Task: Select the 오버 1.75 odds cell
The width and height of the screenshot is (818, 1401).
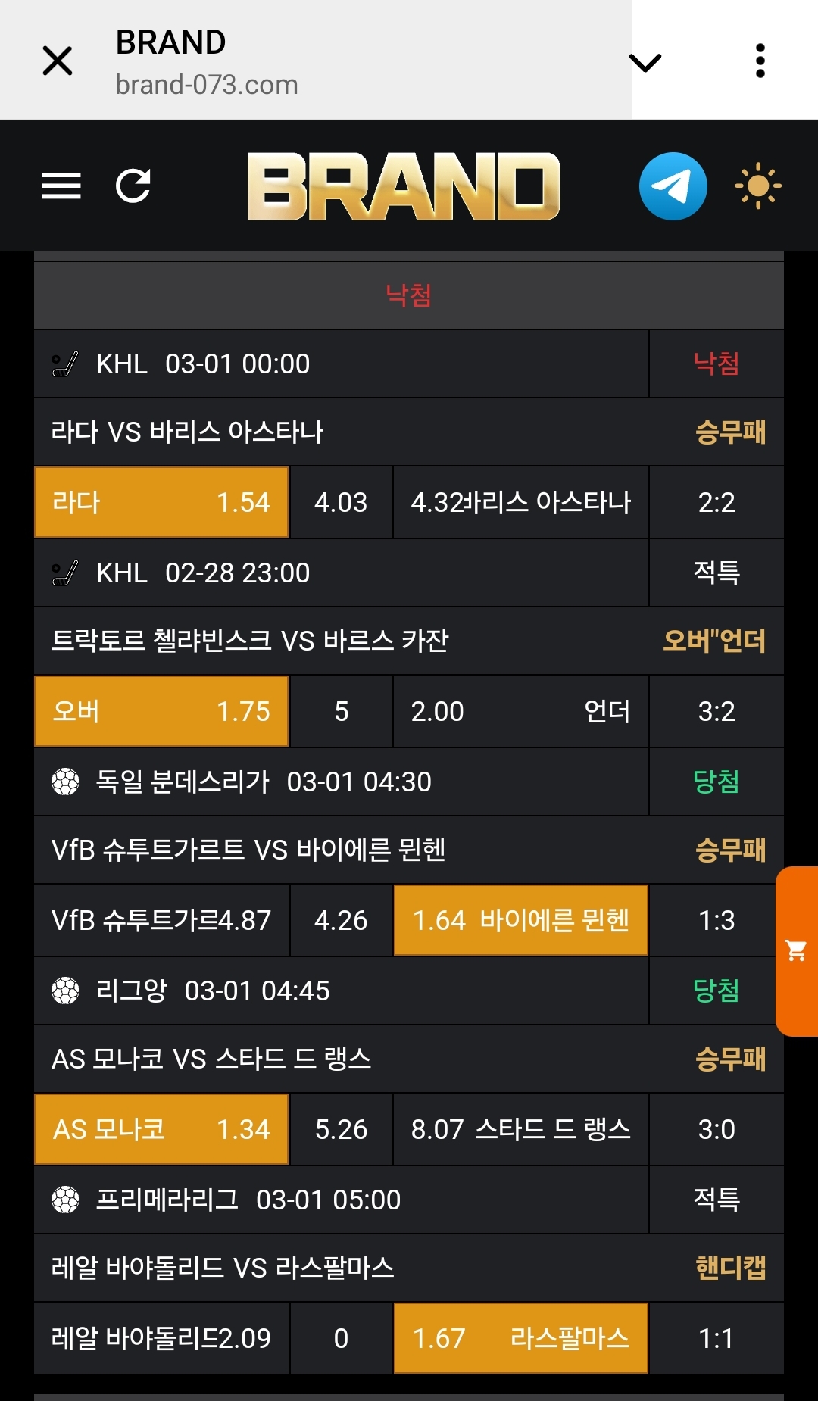Action: [161, 711]
